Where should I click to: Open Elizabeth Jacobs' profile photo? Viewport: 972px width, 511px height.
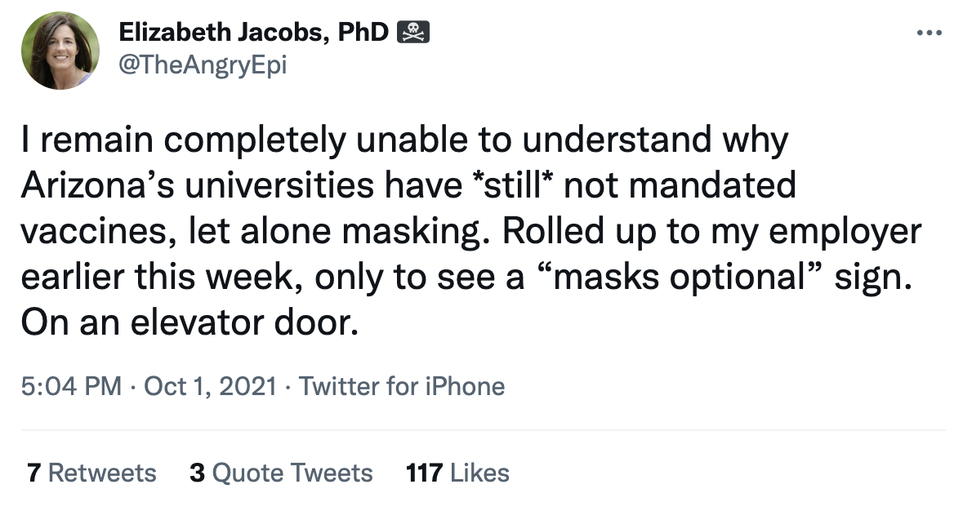click(60, 51)
